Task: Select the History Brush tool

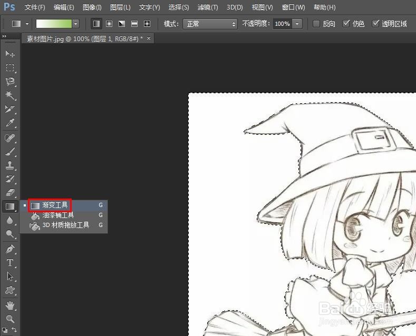Action: (x=10, y=179)
